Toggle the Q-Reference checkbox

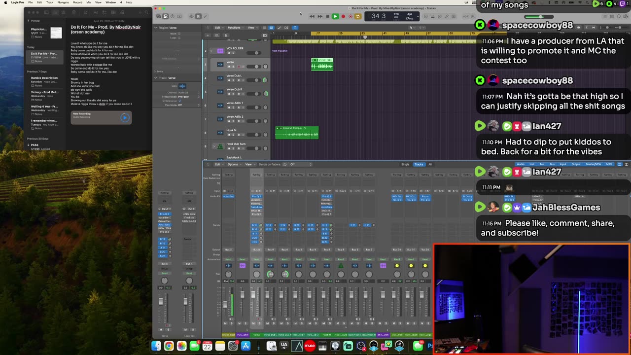180,101
